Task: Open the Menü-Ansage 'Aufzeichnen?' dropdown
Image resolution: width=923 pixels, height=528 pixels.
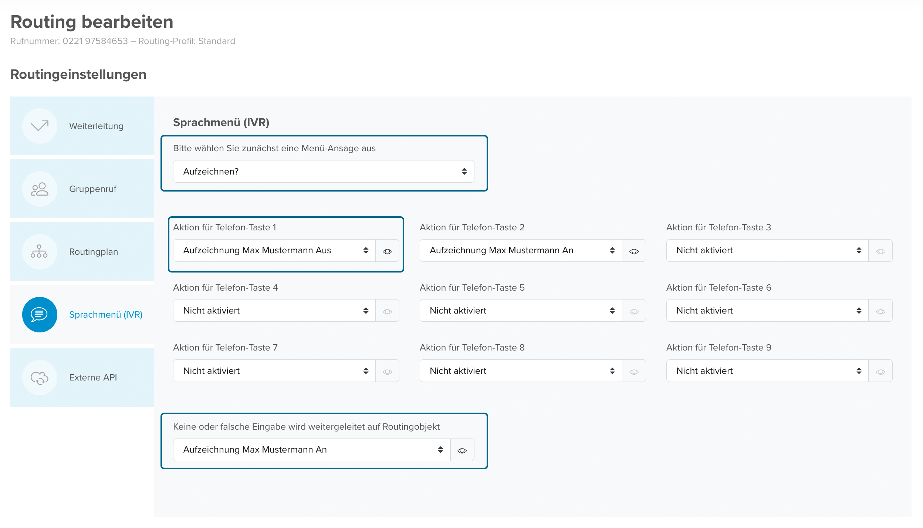Action: pyautogui.click(x=324, y=172)
